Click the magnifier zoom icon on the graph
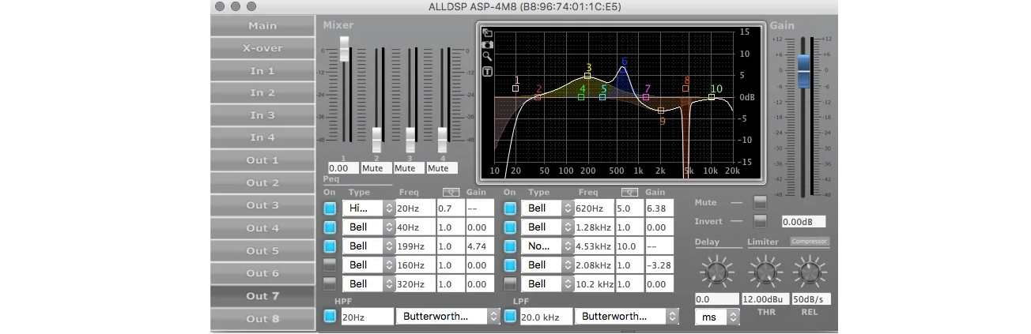 (x=487, y=57)
